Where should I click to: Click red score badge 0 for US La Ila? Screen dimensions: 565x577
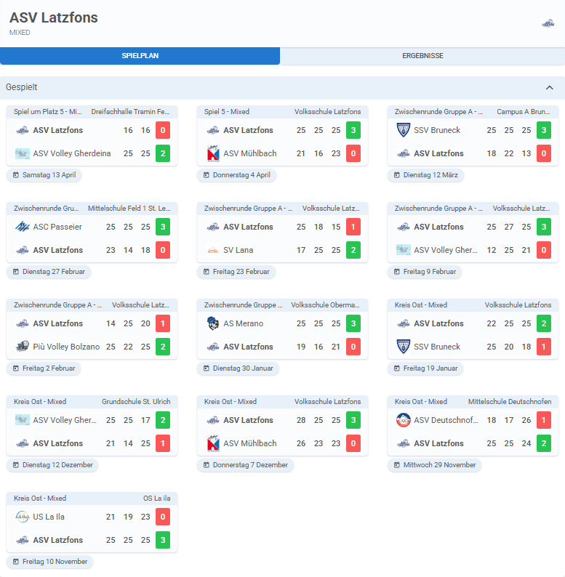(163, 517)
